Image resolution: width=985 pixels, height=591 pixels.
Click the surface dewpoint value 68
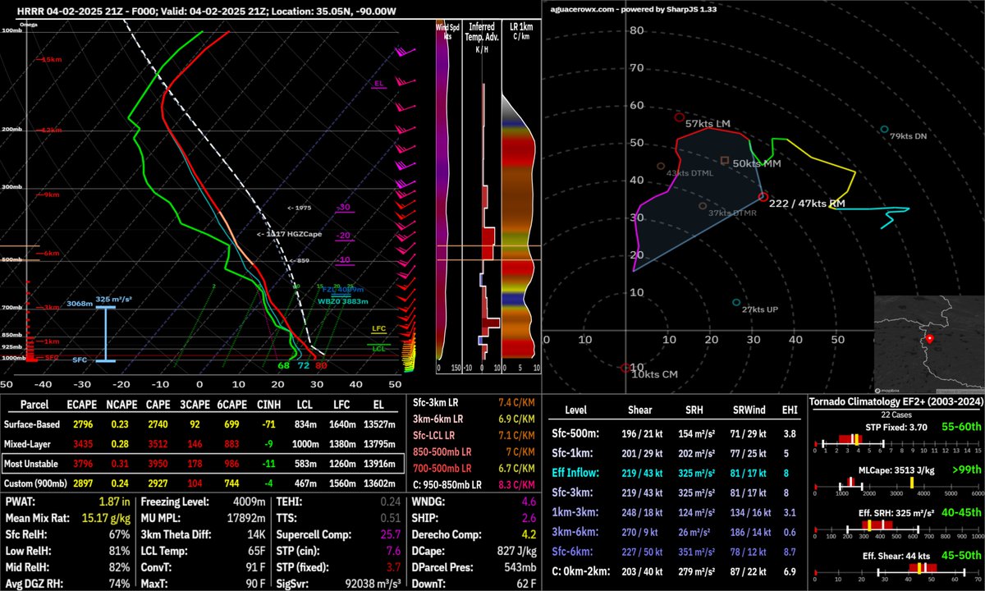[x=284, y=365]
